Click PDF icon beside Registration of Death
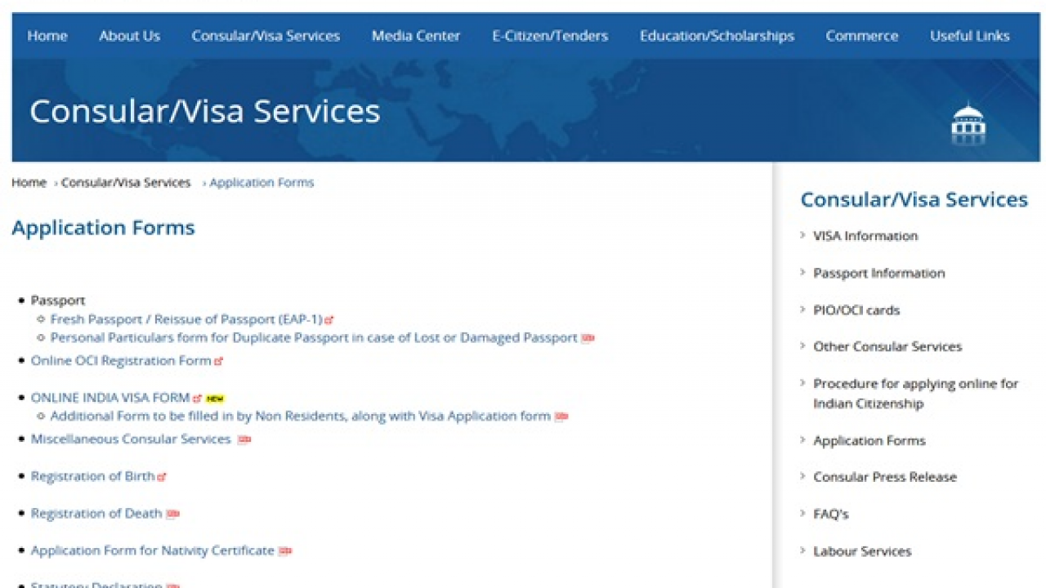This screenshot has width=1046, height=588. click(172, 514)
